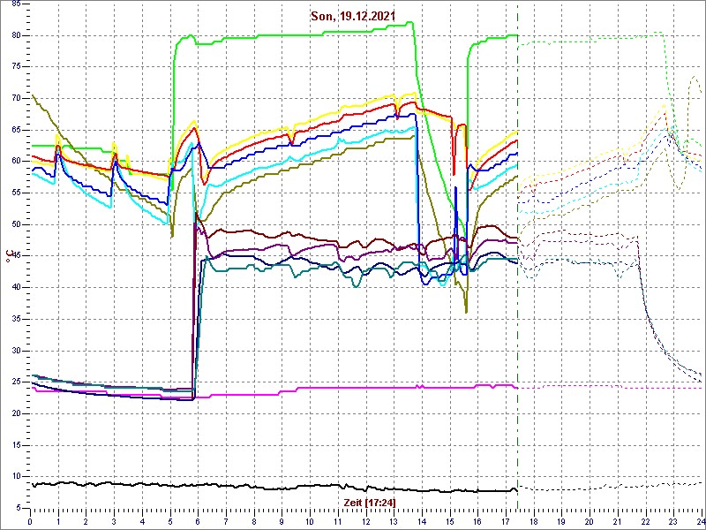Select the flat magenta curve near 24 degrees

[353, 387]
